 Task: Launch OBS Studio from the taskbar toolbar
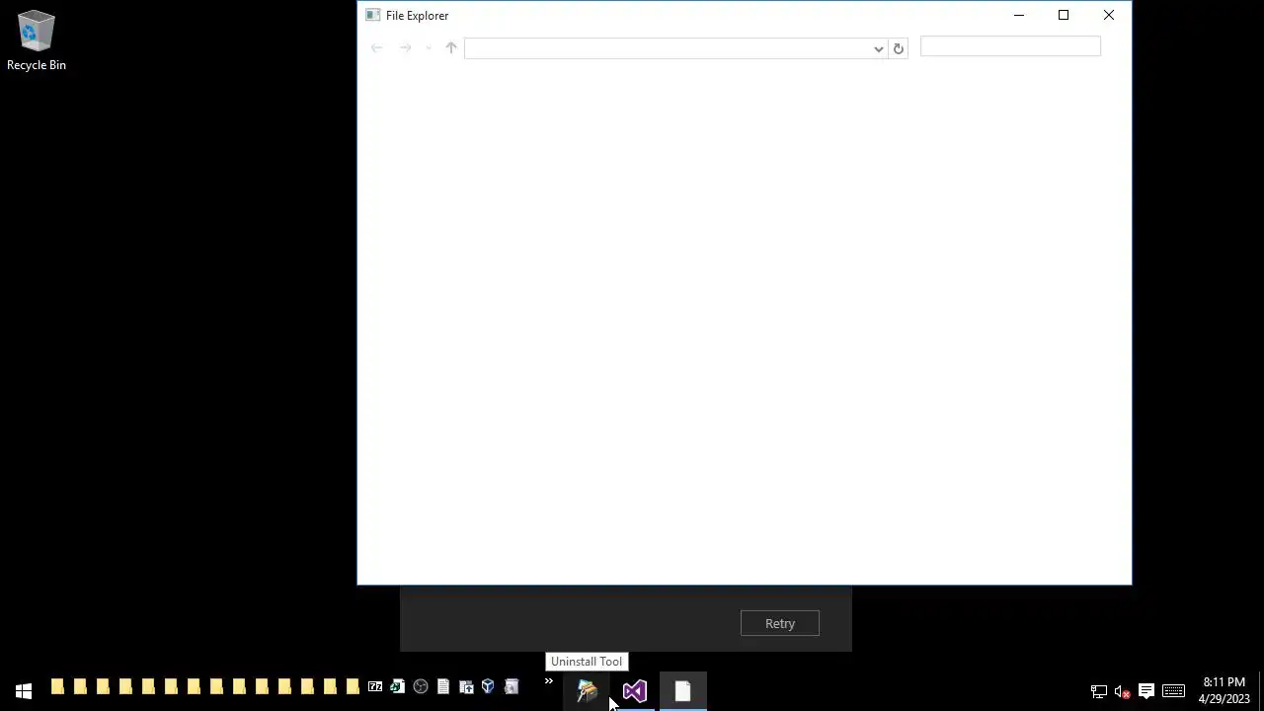coord(421,686)
